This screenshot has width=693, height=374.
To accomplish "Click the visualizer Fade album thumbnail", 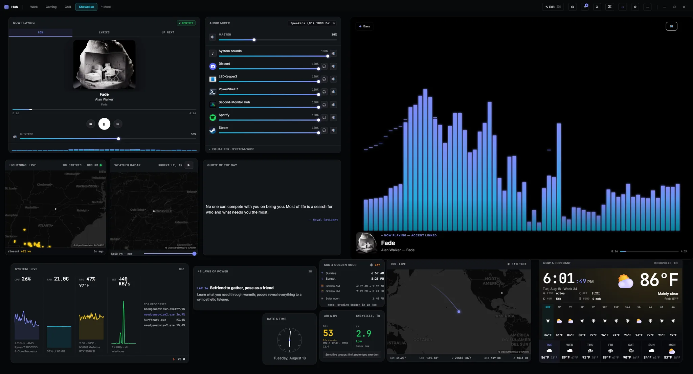I will coord(366,243).
